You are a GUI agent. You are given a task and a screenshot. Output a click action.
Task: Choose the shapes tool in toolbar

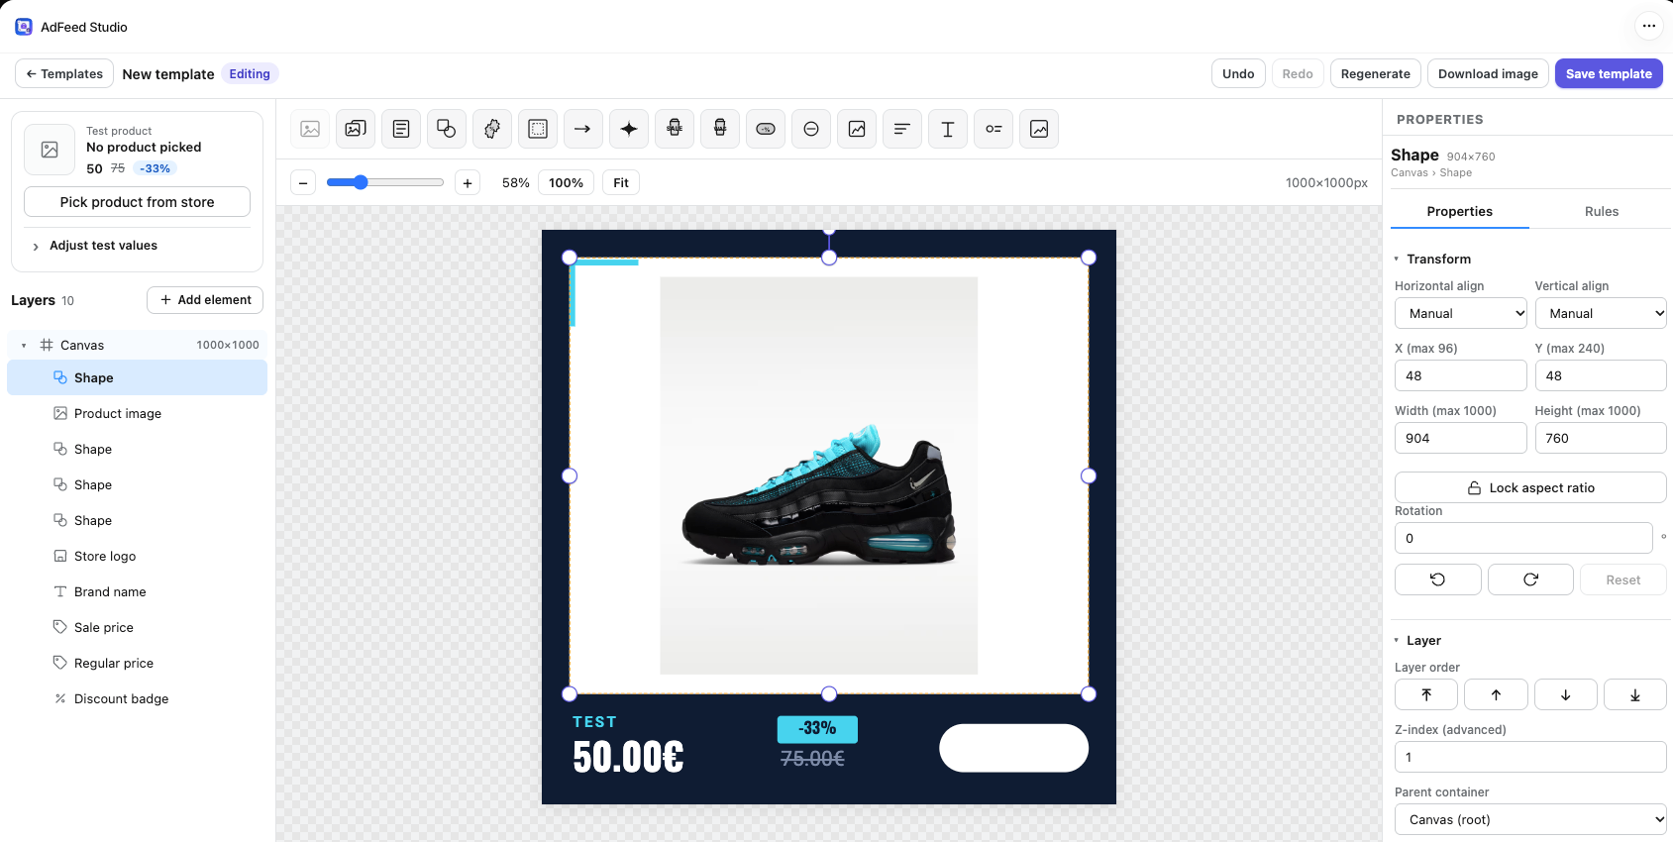click(x=447, y=129)
